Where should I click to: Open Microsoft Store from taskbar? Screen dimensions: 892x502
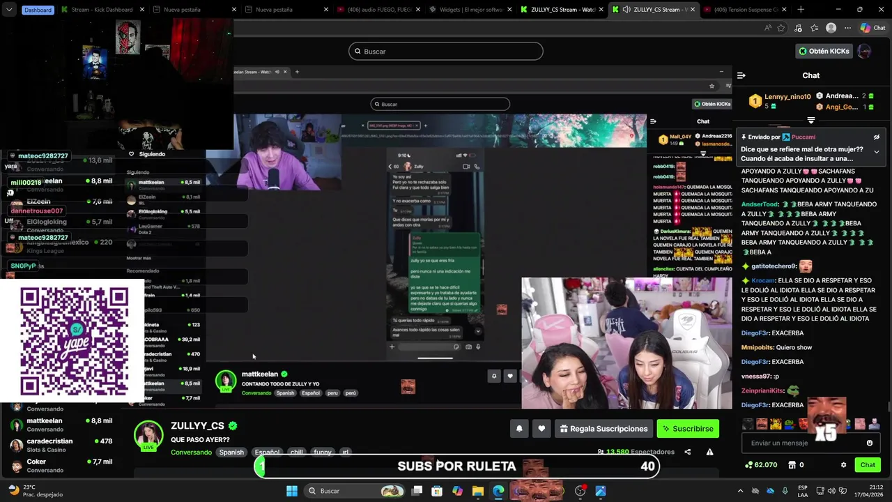pos(437,491)
